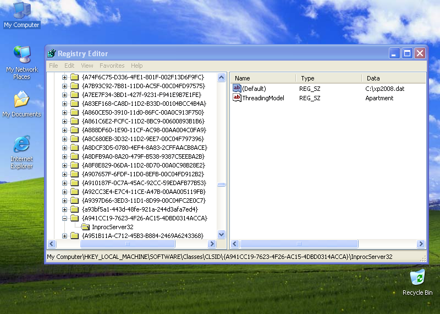
Task: Click the Apartment data cell
Action: click(380, 98)
